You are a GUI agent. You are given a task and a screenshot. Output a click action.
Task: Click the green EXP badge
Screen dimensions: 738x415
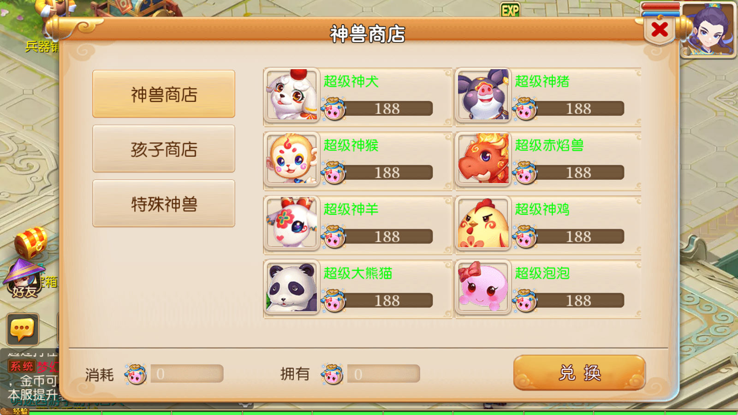[510, 10]
